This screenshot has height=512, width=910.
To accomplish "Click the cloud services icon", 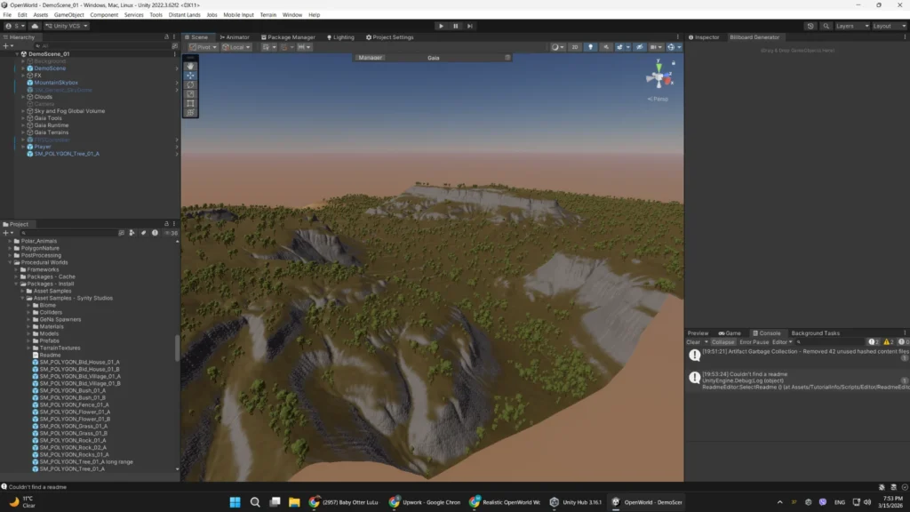I will pyautogui.click(x=35, y=26).
